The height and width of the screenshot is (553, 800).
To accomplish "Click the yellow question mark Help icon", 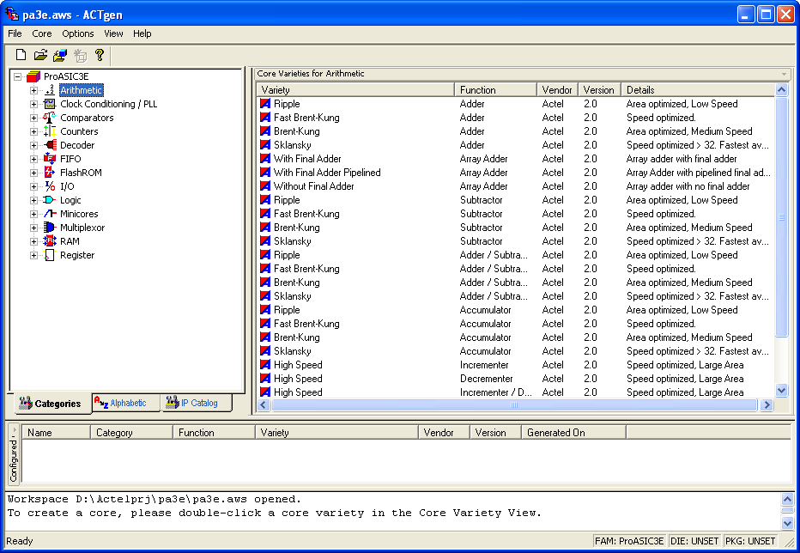I will (100, 55).
